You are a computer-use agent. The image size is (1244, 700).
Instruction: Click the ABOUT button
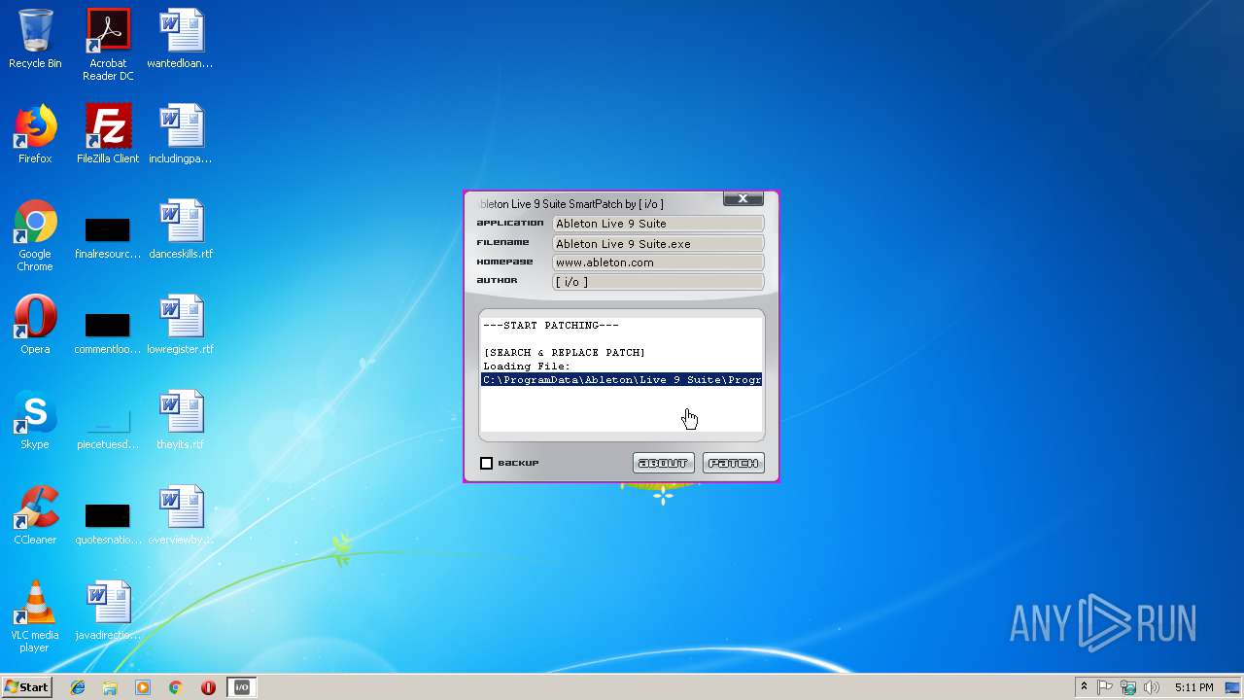point(664,463)
